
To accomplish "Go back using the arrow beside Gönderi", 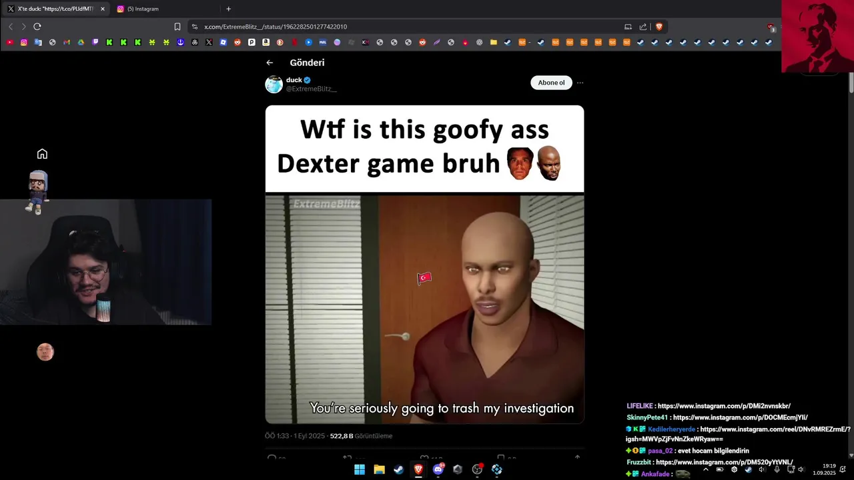I will (270, 63).
